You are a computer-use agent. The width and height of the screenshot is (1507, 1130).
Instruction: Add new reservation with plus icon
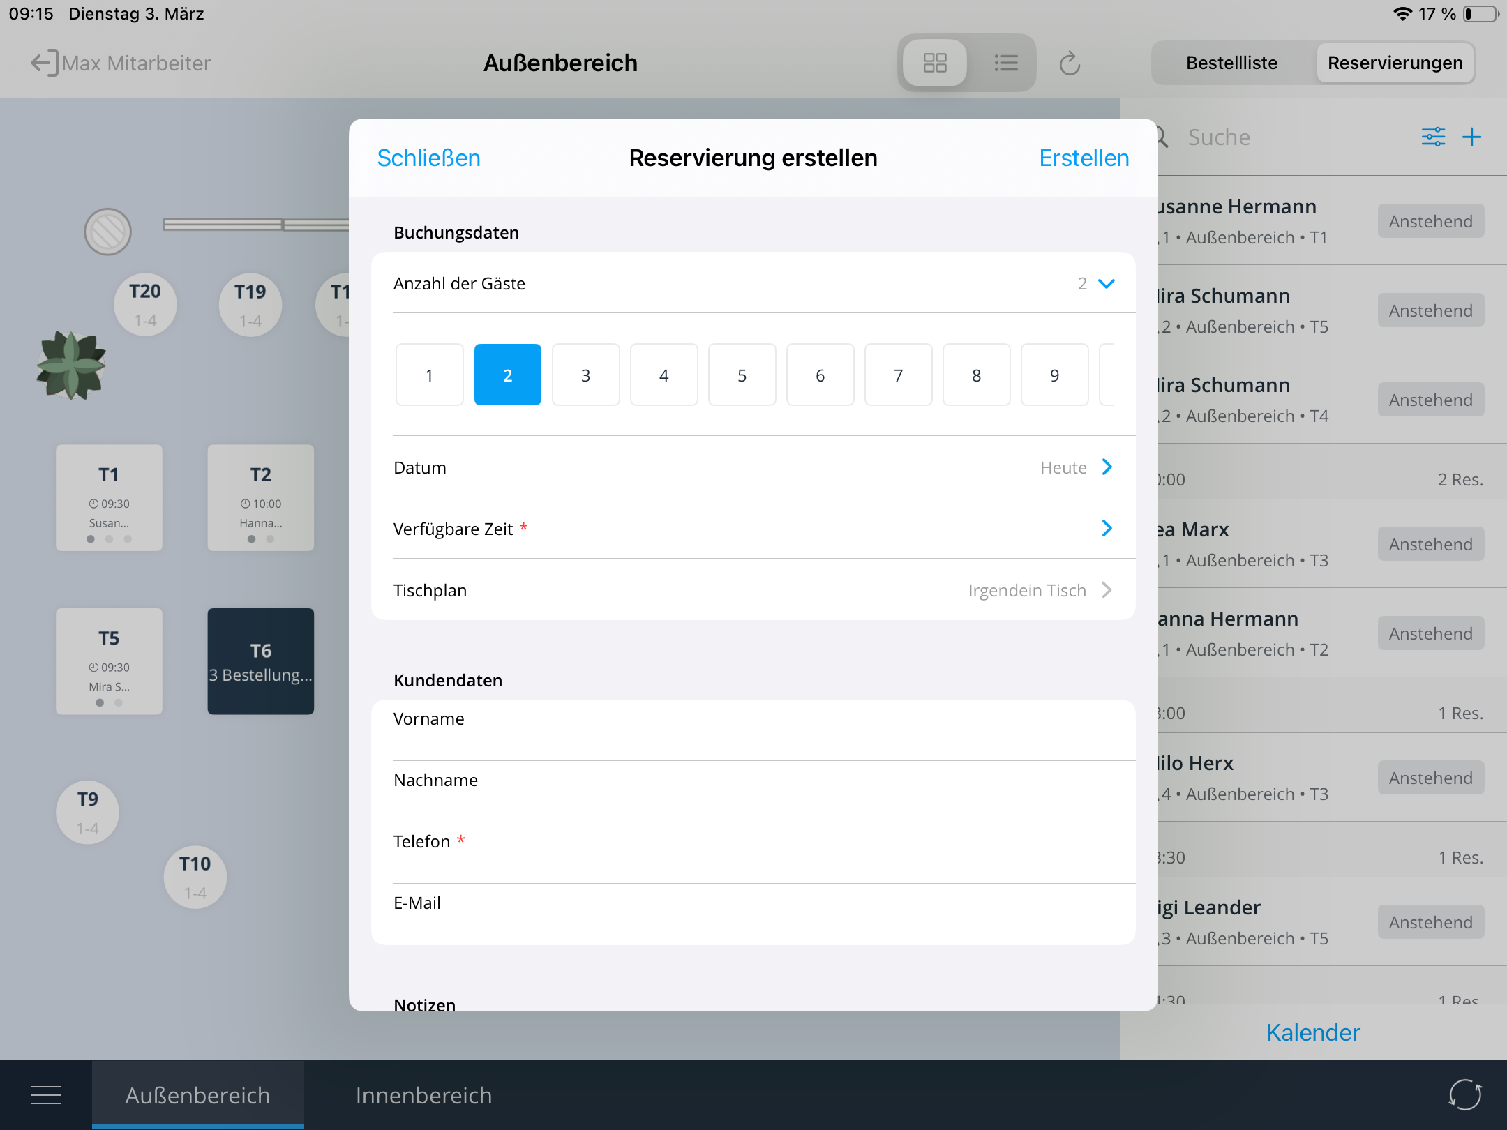point(1472,137)
